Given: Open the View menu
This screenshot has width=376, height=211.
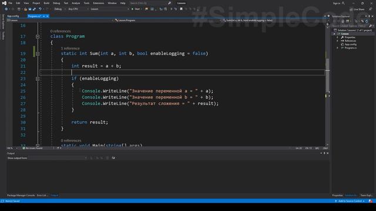Looking at the screenshot, I should pyautogui.click(x=26, y=3).
